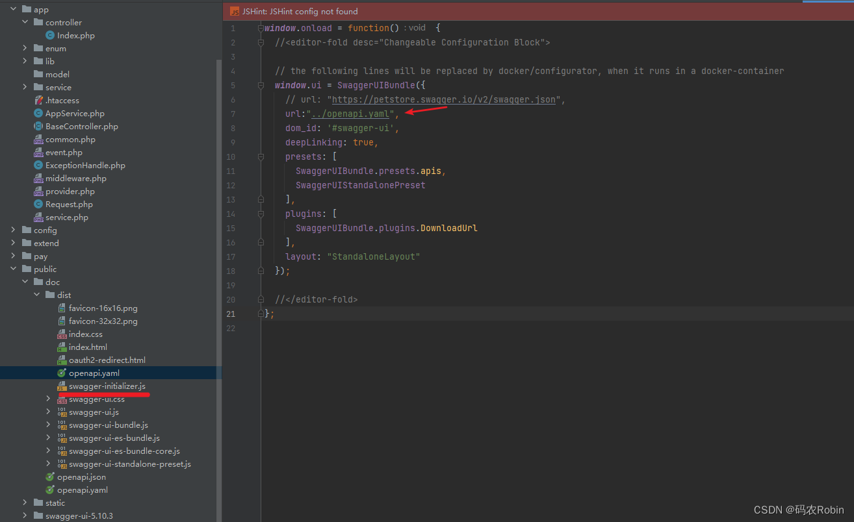Fold the presets array at line 10
The width and height of the screenshot is (854, 522).
(261, 156)
